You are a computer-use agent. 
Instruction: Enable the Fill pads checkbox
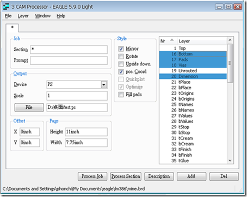click(x=121, y=95)
